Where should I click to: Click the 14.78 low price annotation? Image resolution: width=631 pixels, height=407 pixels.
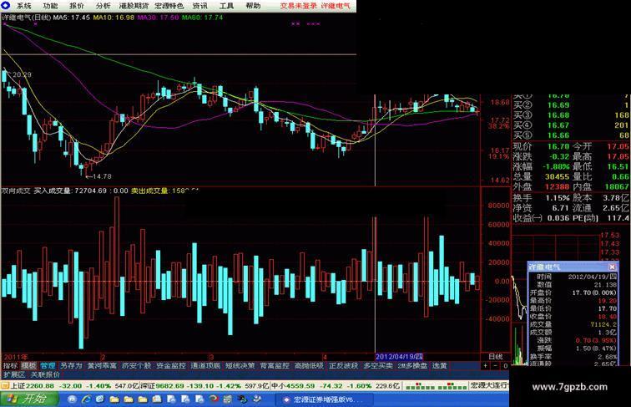tap(102, 176)
